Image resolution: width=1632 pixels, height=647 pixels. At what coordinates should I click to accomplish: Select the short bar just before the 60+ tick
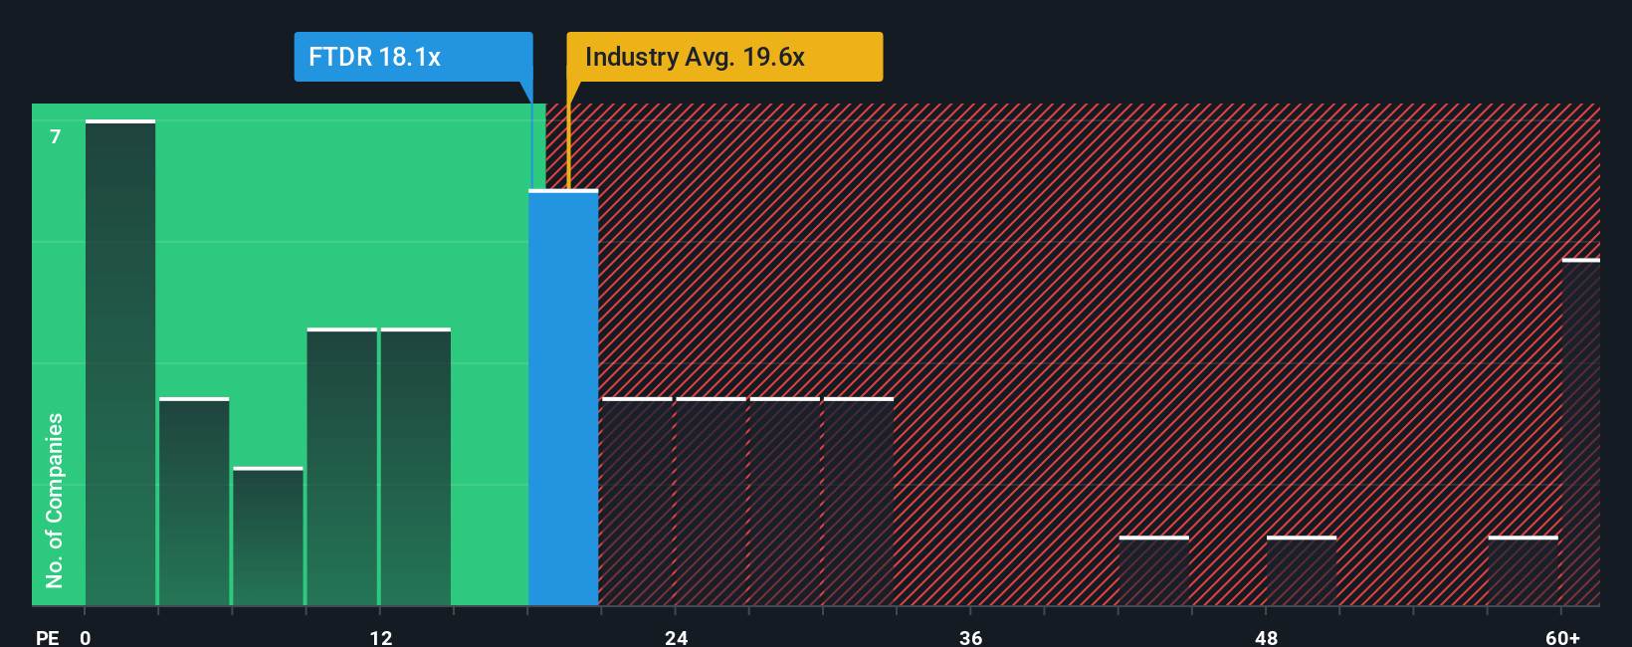(x=1523, y=570)
